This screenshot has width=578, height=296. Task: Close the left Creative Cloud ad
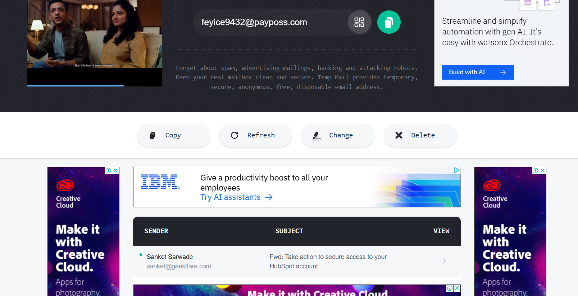coord(116,171)
